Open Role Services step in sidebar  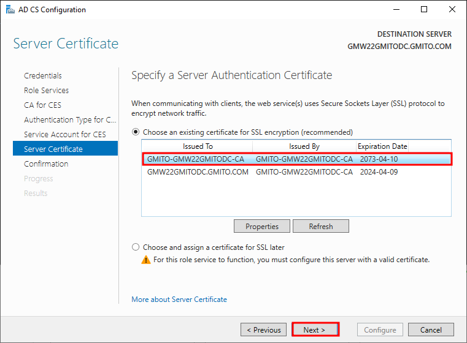47,91
